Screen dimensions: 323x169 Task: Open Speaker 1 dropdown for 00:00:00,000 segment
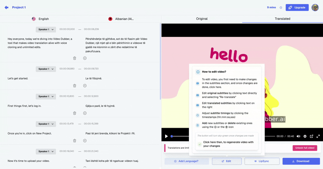[46, 29]
